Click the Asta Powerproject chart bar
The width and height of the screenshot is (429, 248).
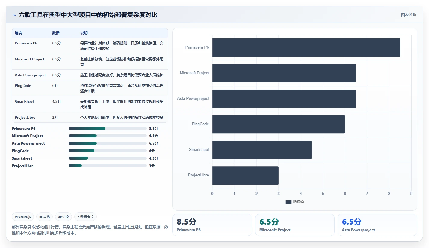point(284,99)
